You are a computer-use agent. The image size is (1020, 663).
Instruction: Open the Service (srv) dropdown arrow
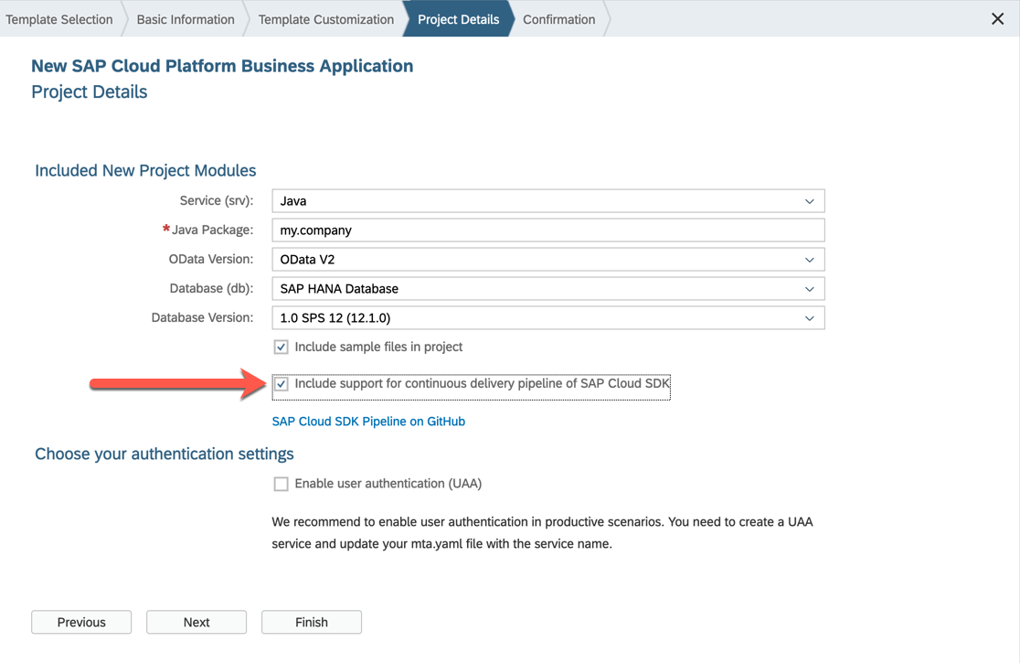809,201
